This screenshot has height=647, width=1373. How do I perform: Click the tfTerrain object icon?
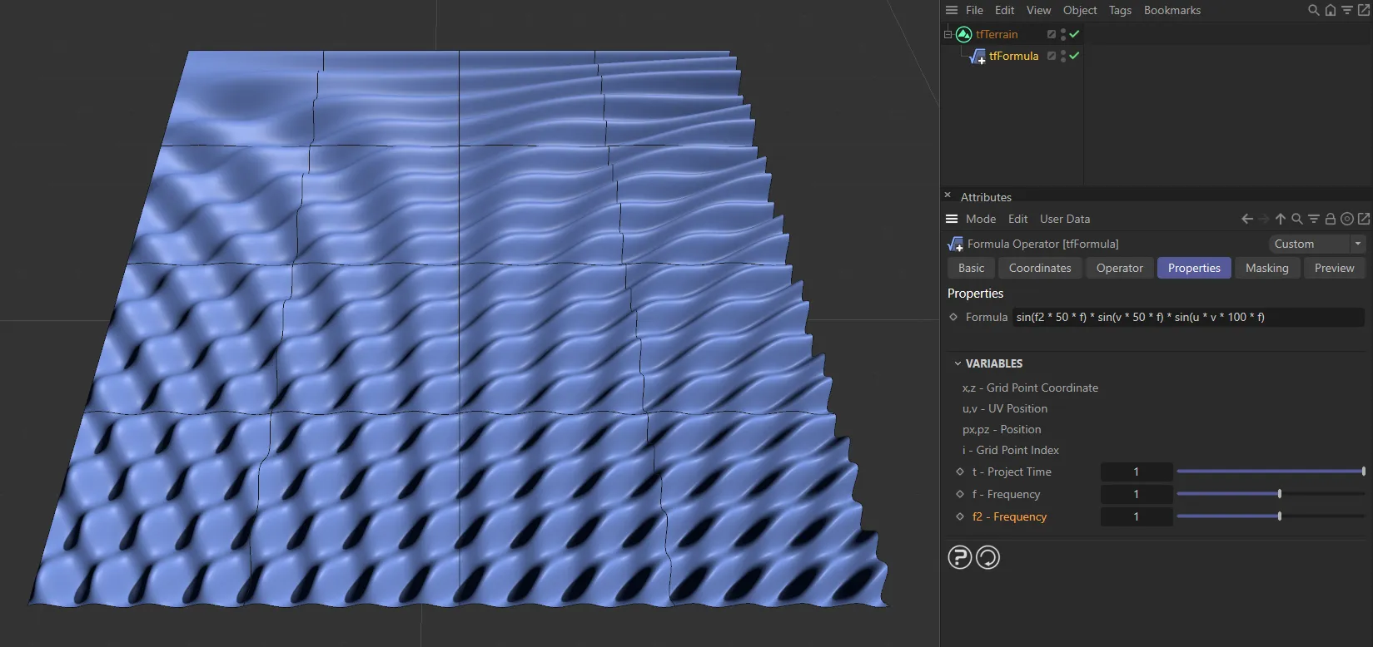[964, 34]
